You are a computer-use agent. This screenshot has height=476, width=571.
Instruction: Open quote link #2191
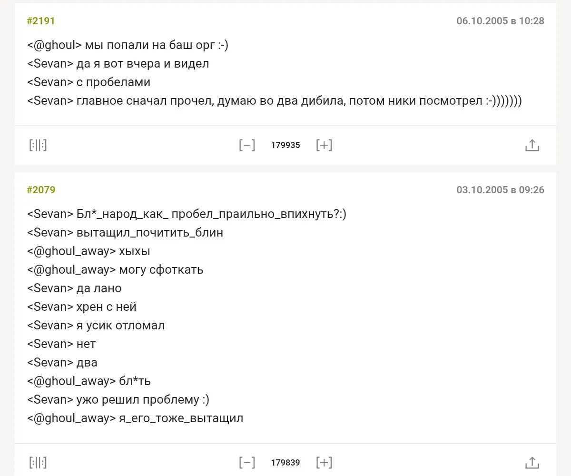click(x=41, y=21)
